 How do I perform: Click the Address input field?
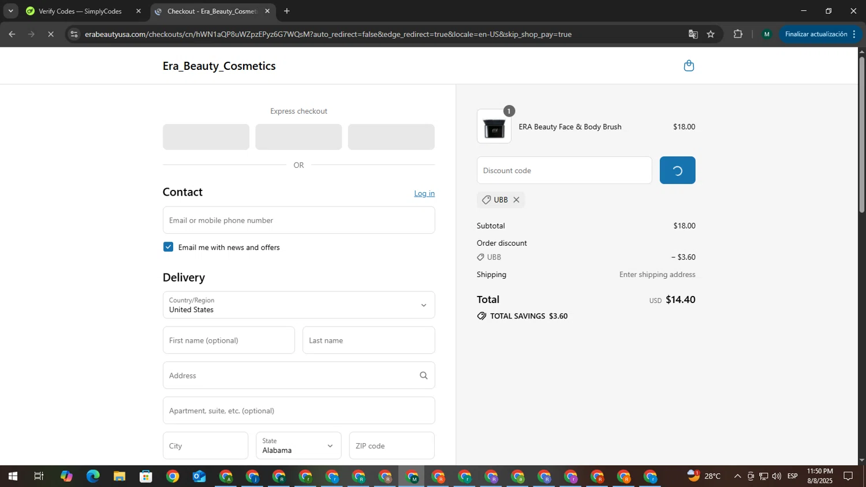tap(298, 376)
